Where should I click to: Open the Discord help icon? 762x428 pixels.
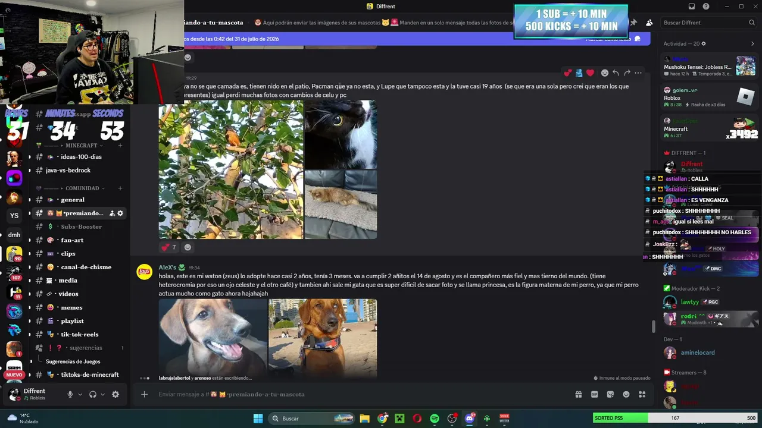[x=706, y=7]
